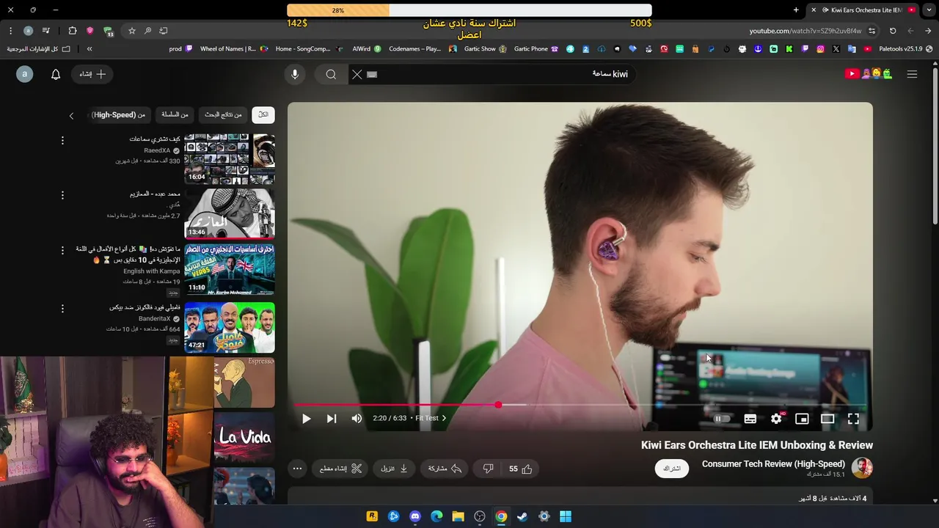Screen dimensions: 939x528
Task: Skip to next video with the next button
Action: coord(332,419)
